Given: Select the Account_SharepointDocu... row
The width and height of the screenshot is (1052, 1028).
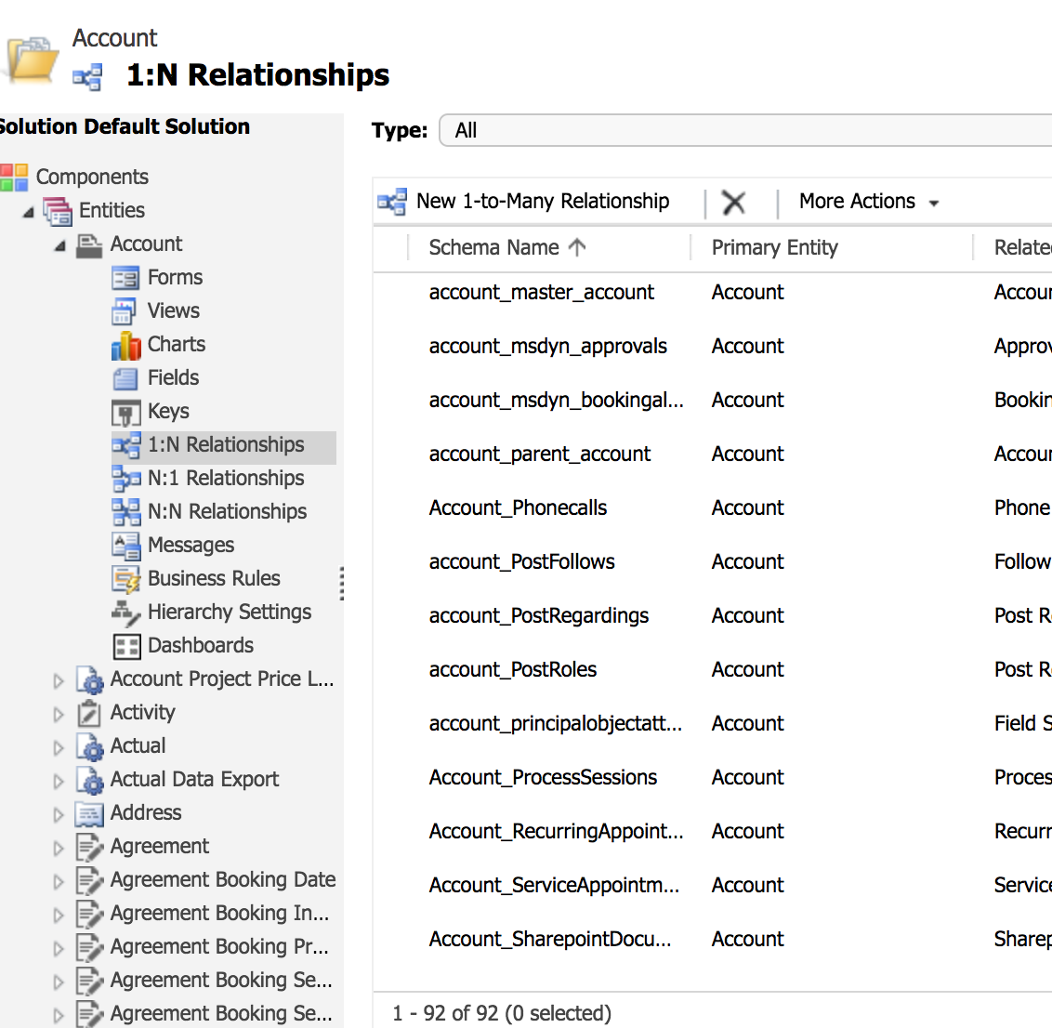Looking at the screenshot, I should pyautogui.click(x=713, y=940).
